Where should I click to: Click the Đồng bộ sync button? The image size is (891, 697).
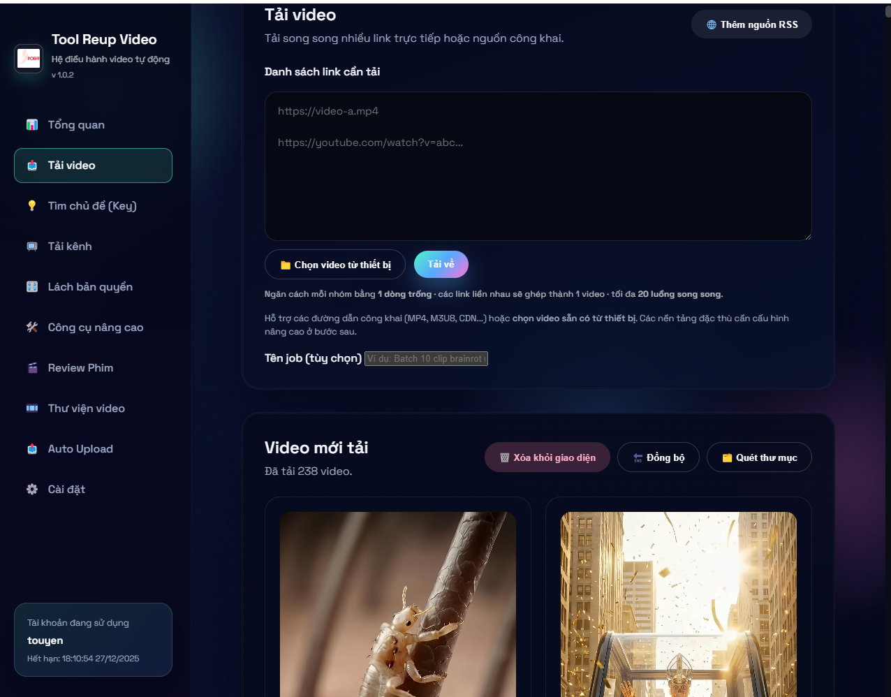(658, 457)
